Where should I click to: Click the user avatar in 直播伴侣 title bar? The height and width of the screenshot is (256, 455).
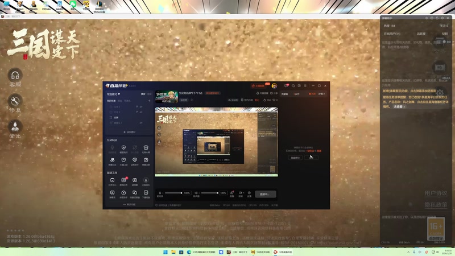tap(274, 86)
